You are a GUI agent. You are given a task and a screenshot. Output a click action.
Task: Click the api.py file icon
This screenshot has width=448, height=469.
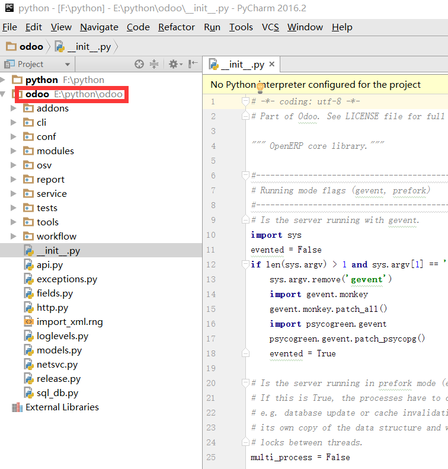(28, 265)
